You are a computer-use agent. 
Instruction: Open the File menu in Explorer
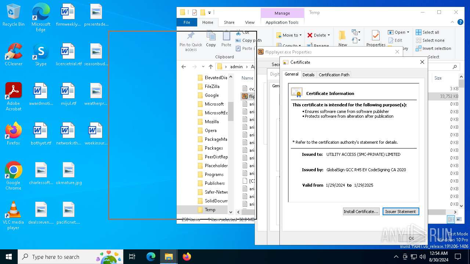(187, 22)
